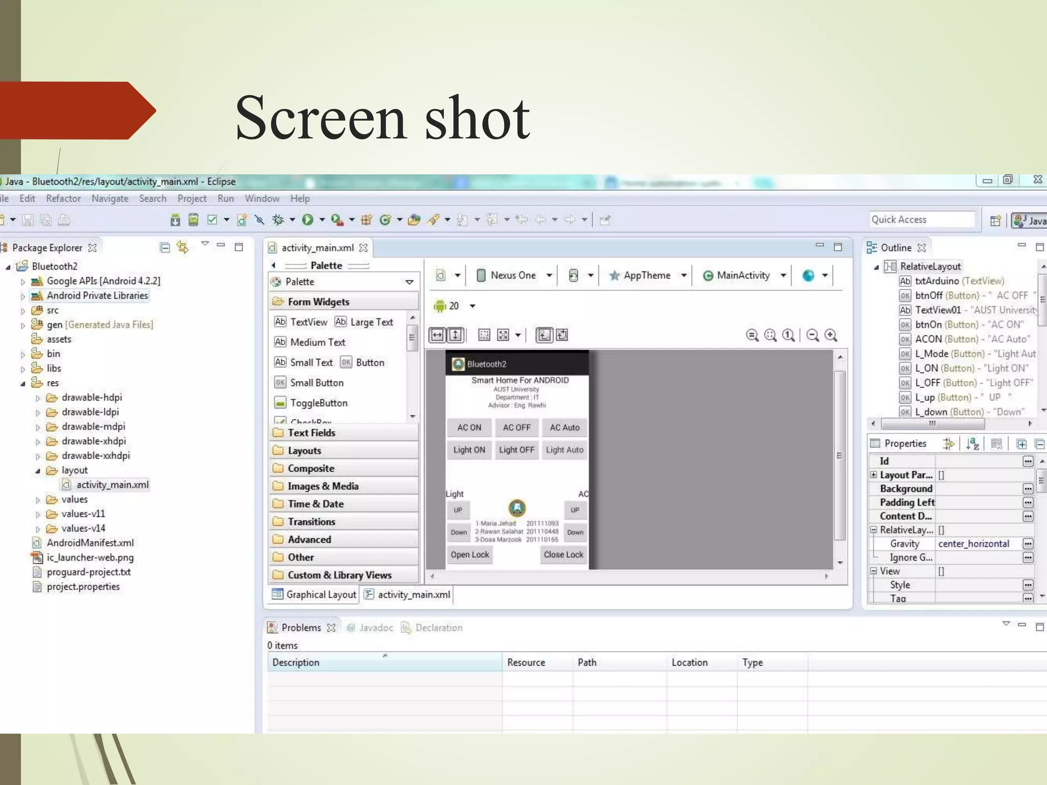Expand the src folder
Screen dimensions: 1047x785
[x=22, y=310]
